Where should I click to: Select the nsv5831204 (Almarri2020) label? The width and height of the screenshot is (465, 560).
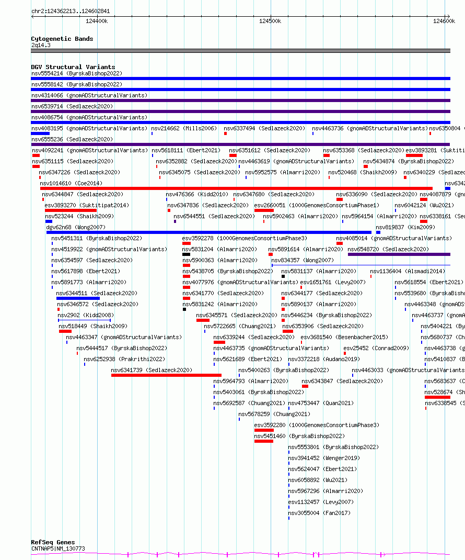(219, 249)
